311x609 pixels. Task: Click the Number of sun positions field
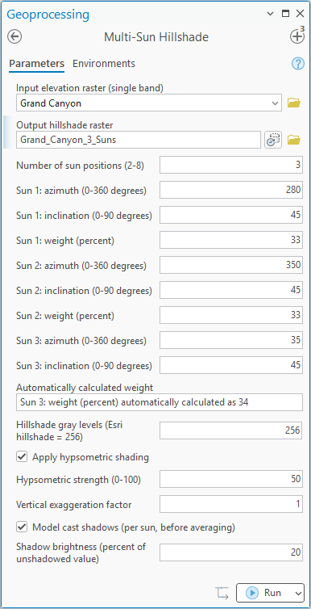pos(230,165)
